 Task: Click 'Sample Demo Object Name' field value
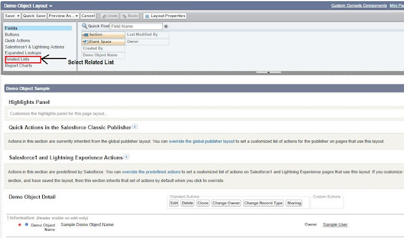[87, 225]
